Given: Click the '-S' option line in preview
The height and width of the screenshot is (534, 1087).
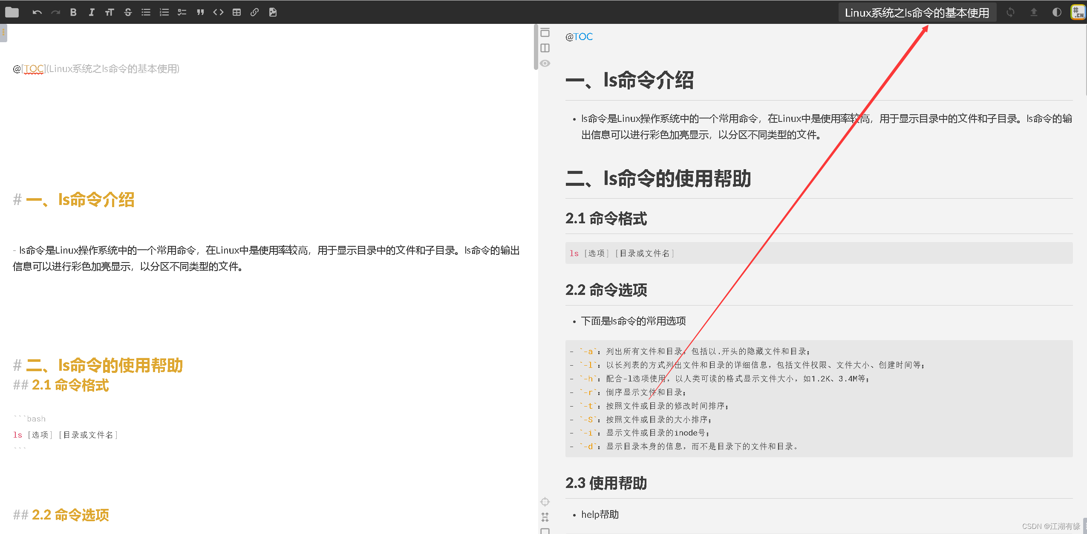Looking at the screenshot, I should pos(640,419).
